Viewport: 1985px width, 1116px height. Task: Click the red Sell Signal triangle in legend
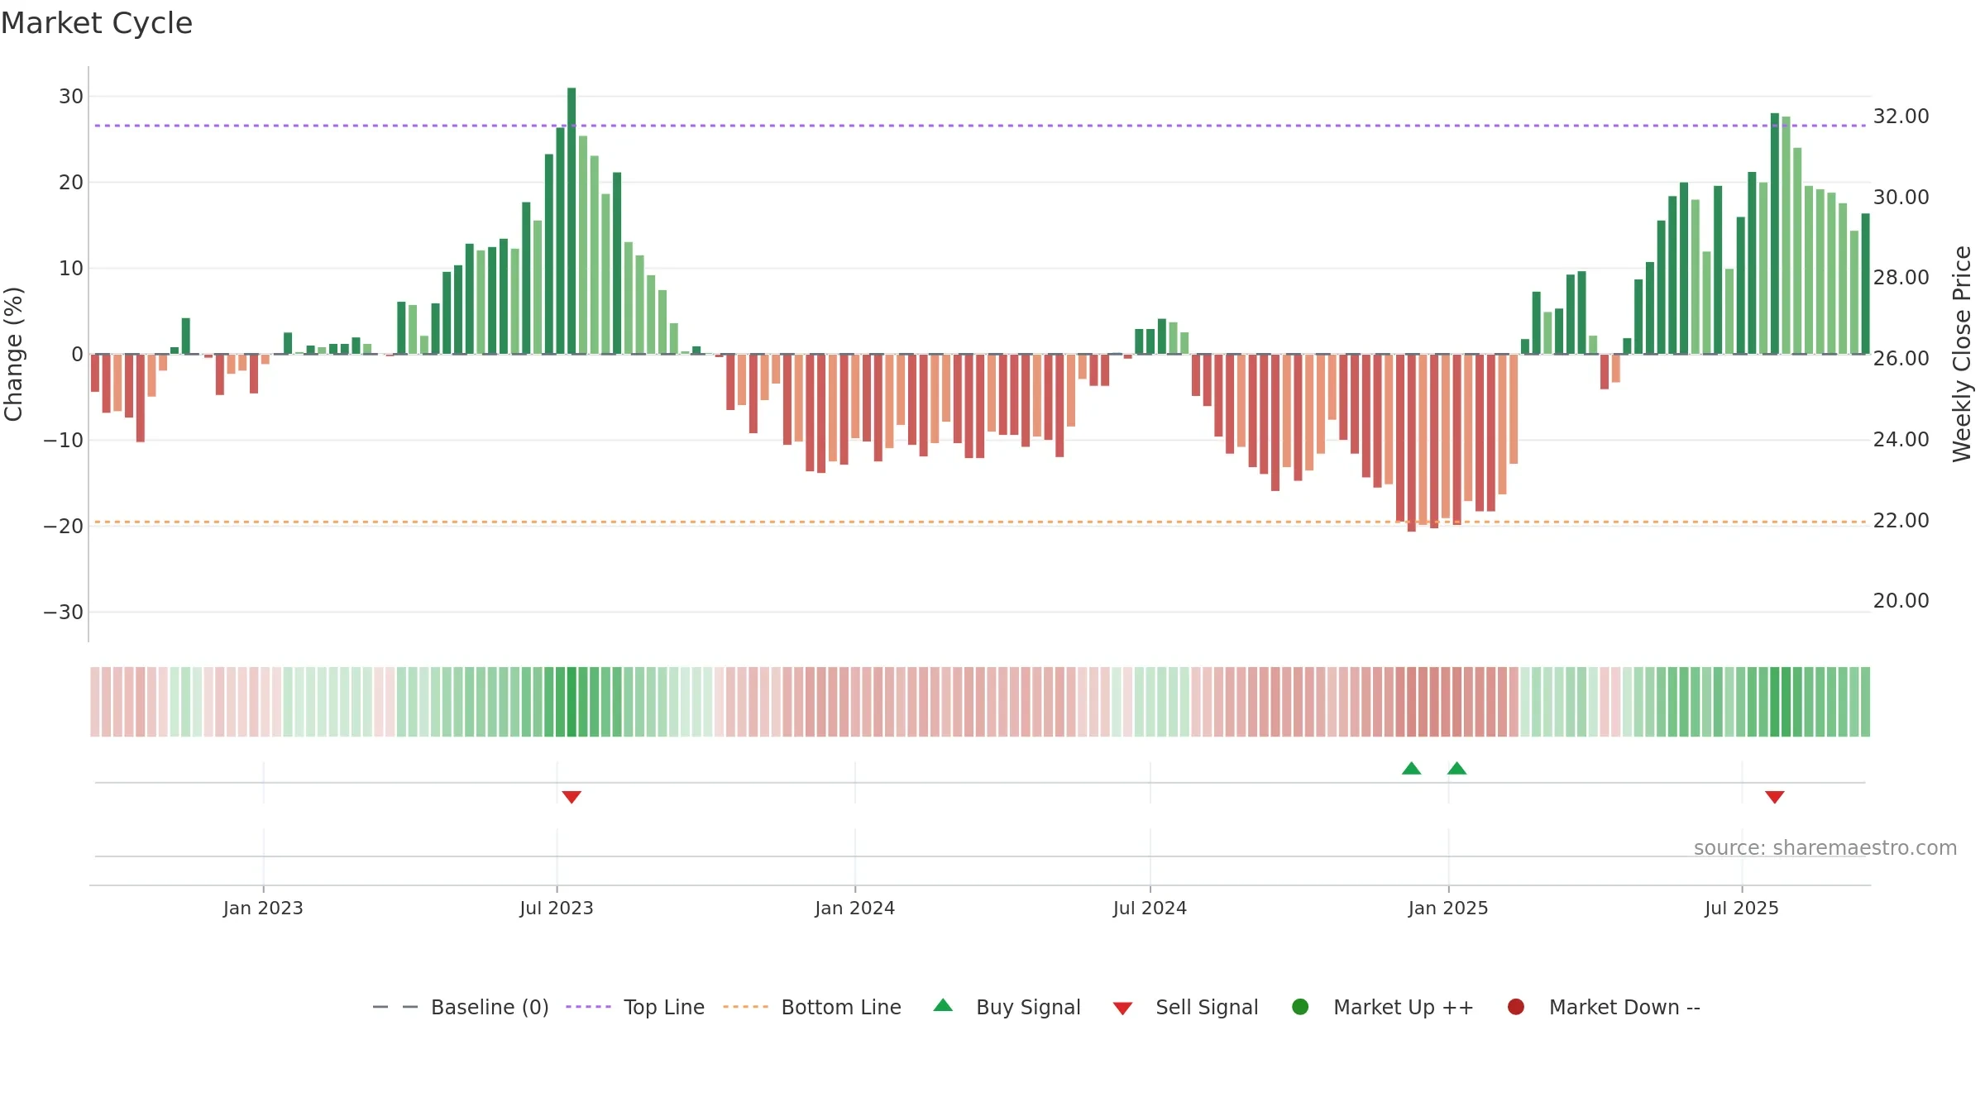[1122, 1009]
